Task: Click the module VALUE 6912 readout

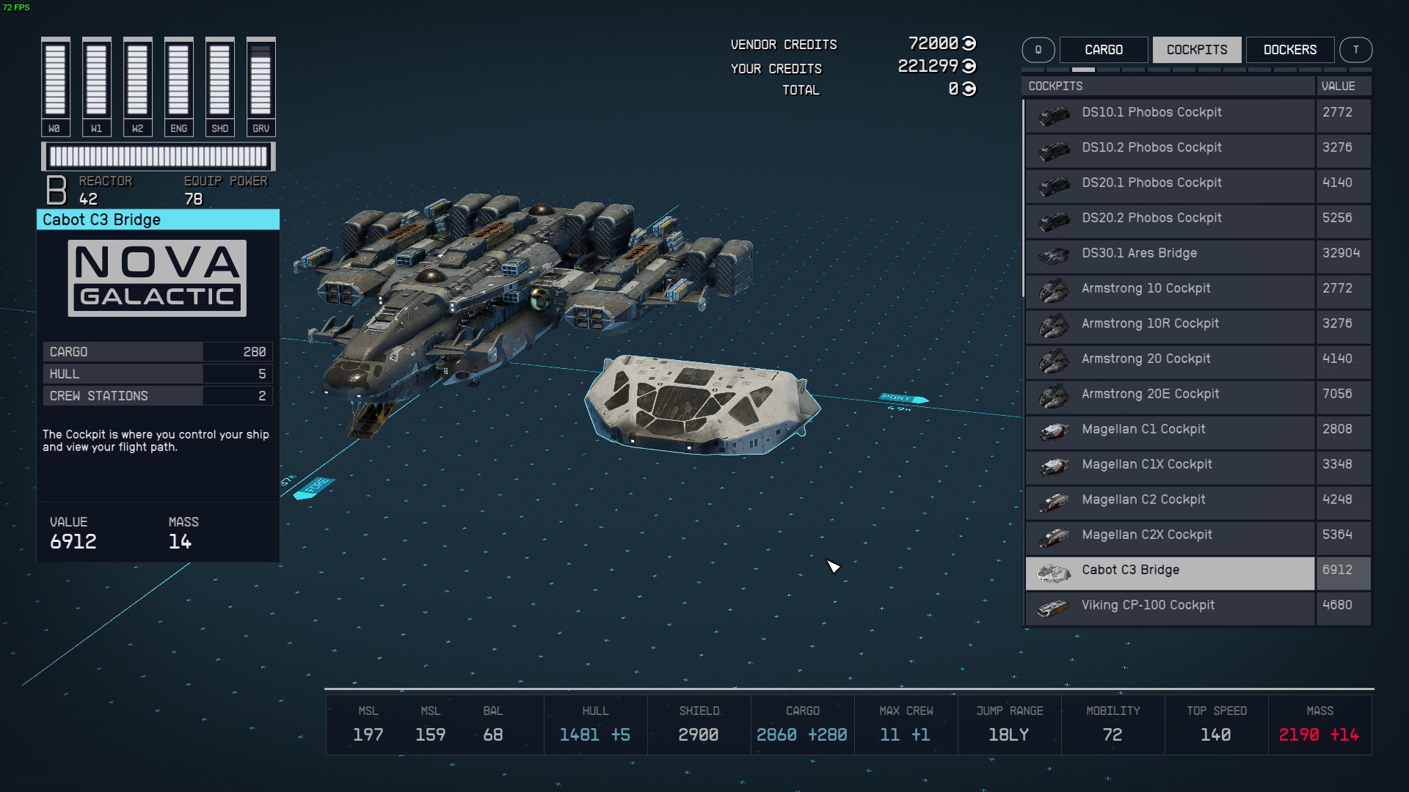Action: (73, 533)
